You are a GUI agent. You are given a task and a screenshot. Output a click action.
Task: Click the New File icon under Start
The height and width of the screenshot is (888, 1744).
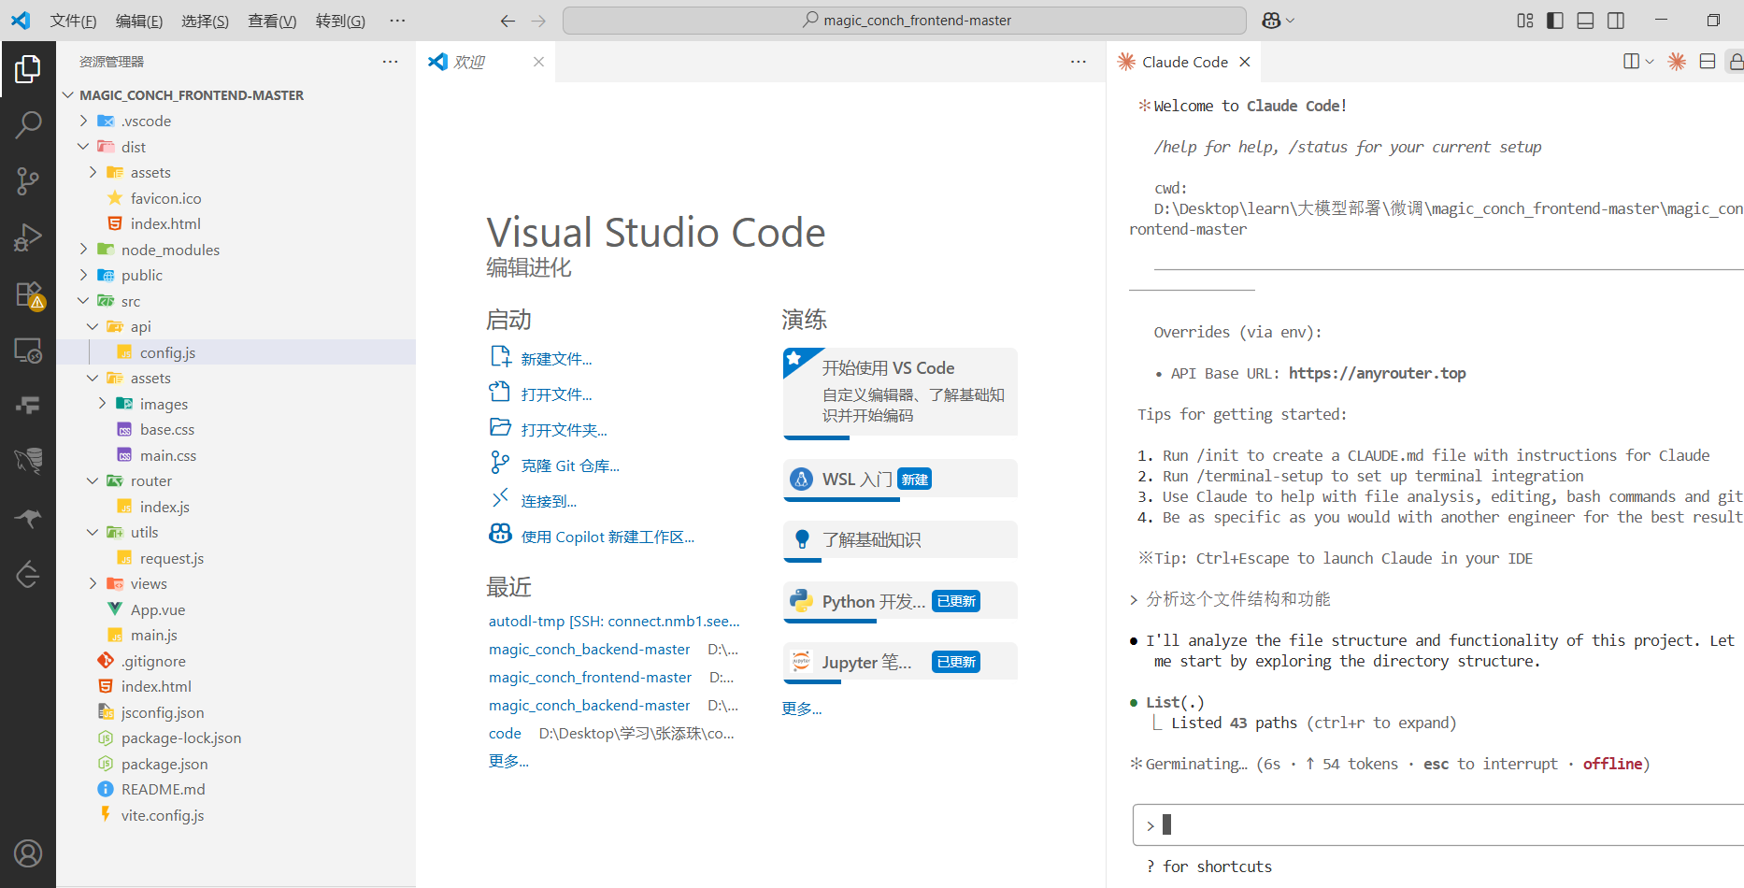[x=501, y=356]
